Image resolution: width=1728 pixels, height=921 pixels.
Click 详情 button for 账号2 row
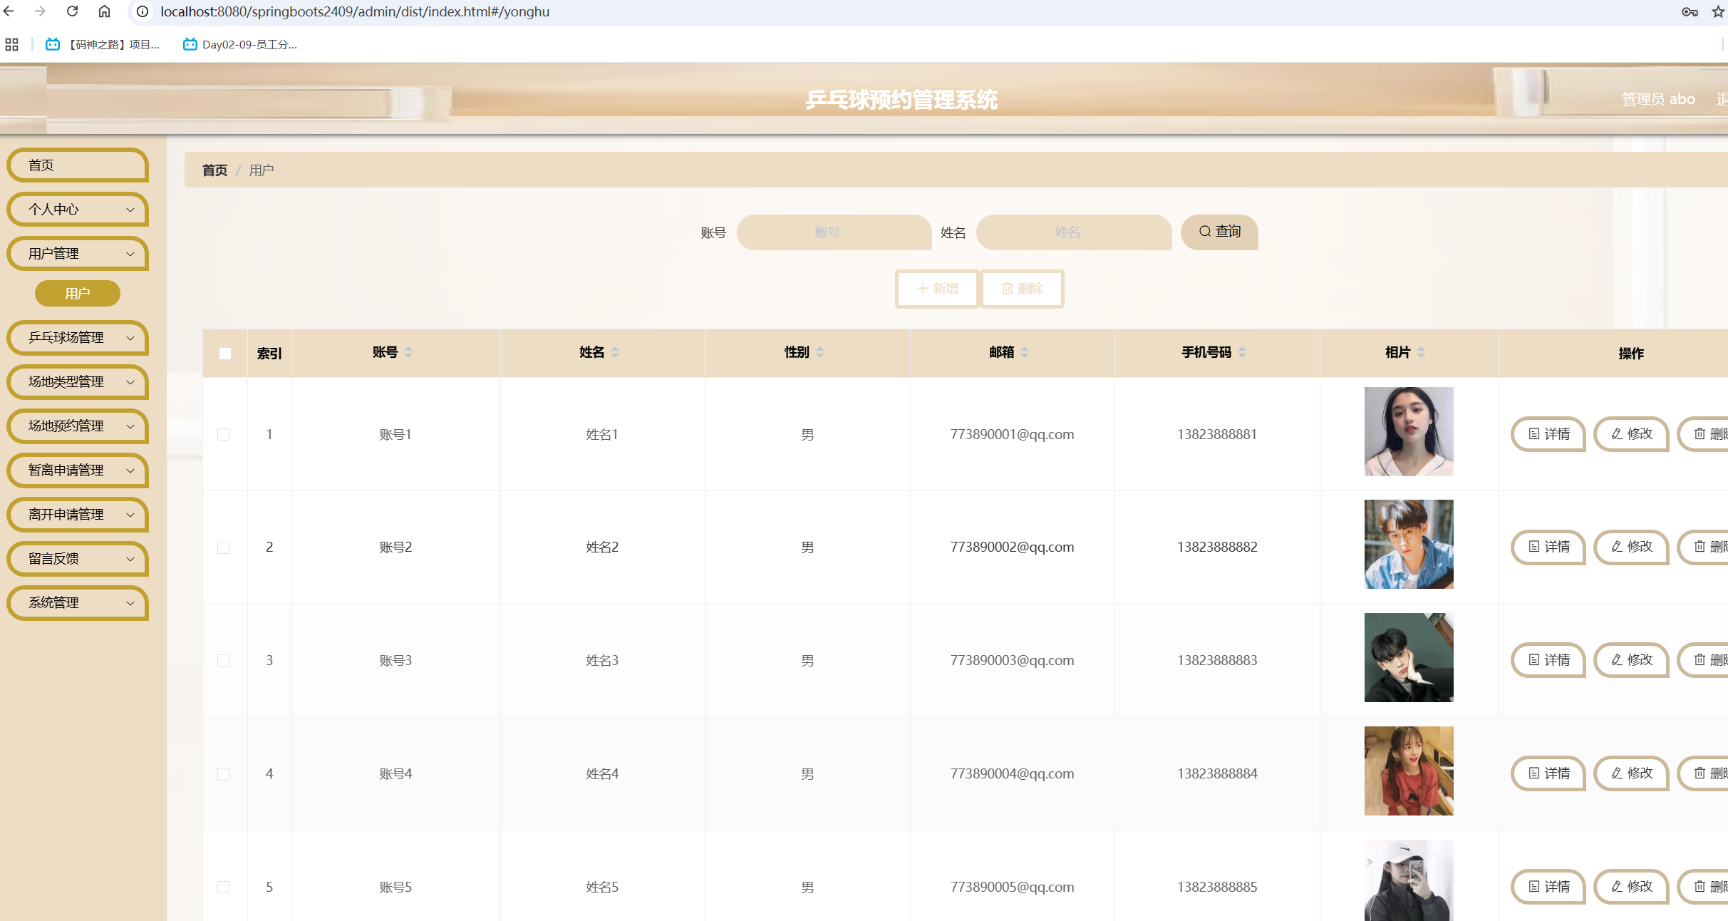pos(1548,547)
